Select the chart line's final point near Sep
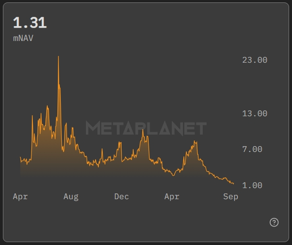 [234, 183]
